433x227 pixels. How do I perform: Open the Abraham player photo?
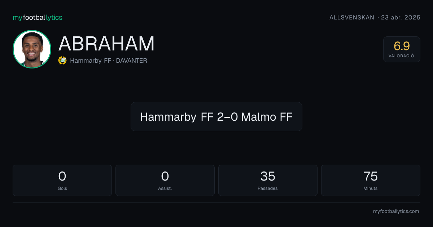(x=32, y=49)
